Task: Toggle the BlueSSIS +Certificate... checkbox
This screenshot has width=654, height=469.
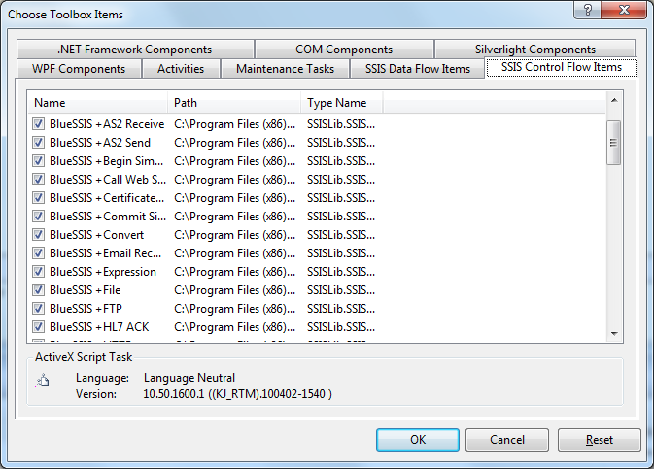Action: pyautogui.click(x=38, y=198)
